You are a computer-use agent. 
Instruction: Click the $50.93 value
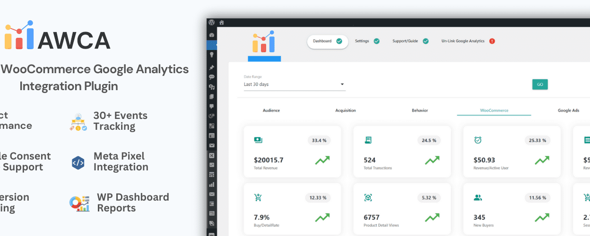484,160
